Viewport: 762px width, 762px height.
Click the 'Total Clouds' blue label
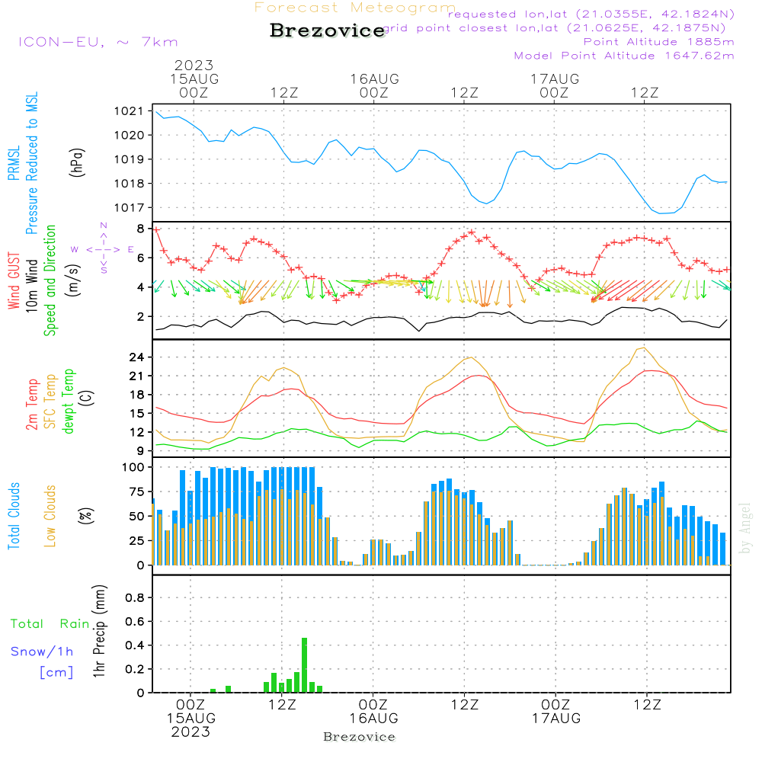(x=14, y=516)
